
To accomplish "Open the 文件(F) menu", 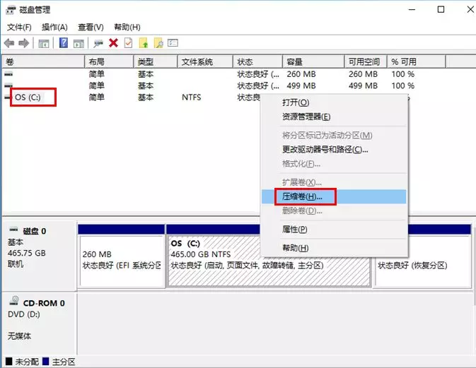I will click(x=19, y=28).
